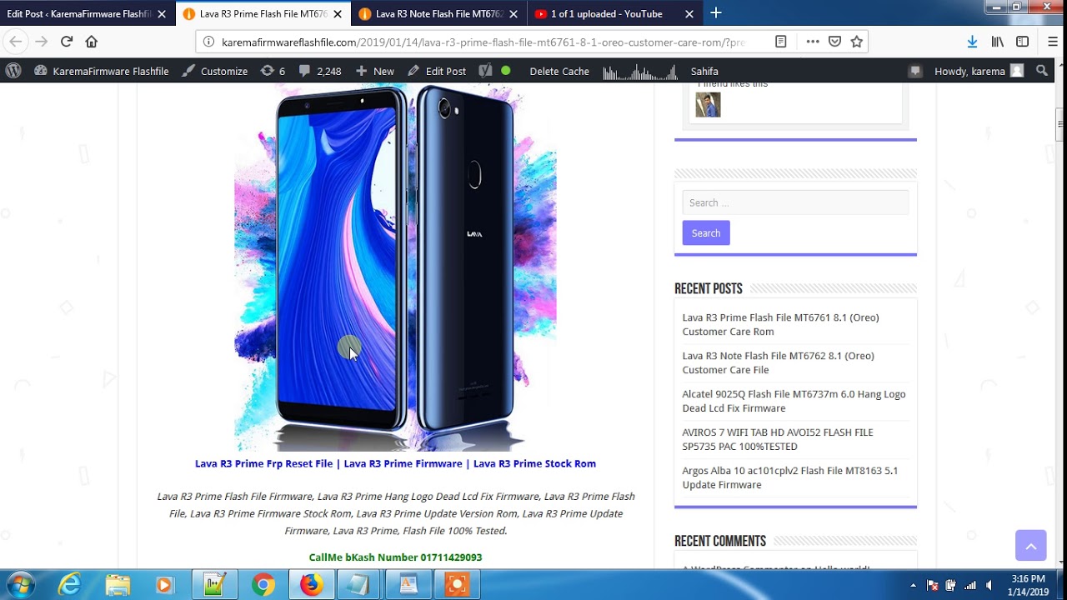Open Chrome from the taskbar
This screenshot has height=600, width=1067.
coord(263,585)
